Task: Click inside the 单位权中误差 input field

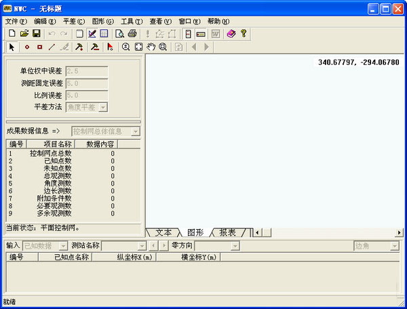Action: (x=87, y=70)
